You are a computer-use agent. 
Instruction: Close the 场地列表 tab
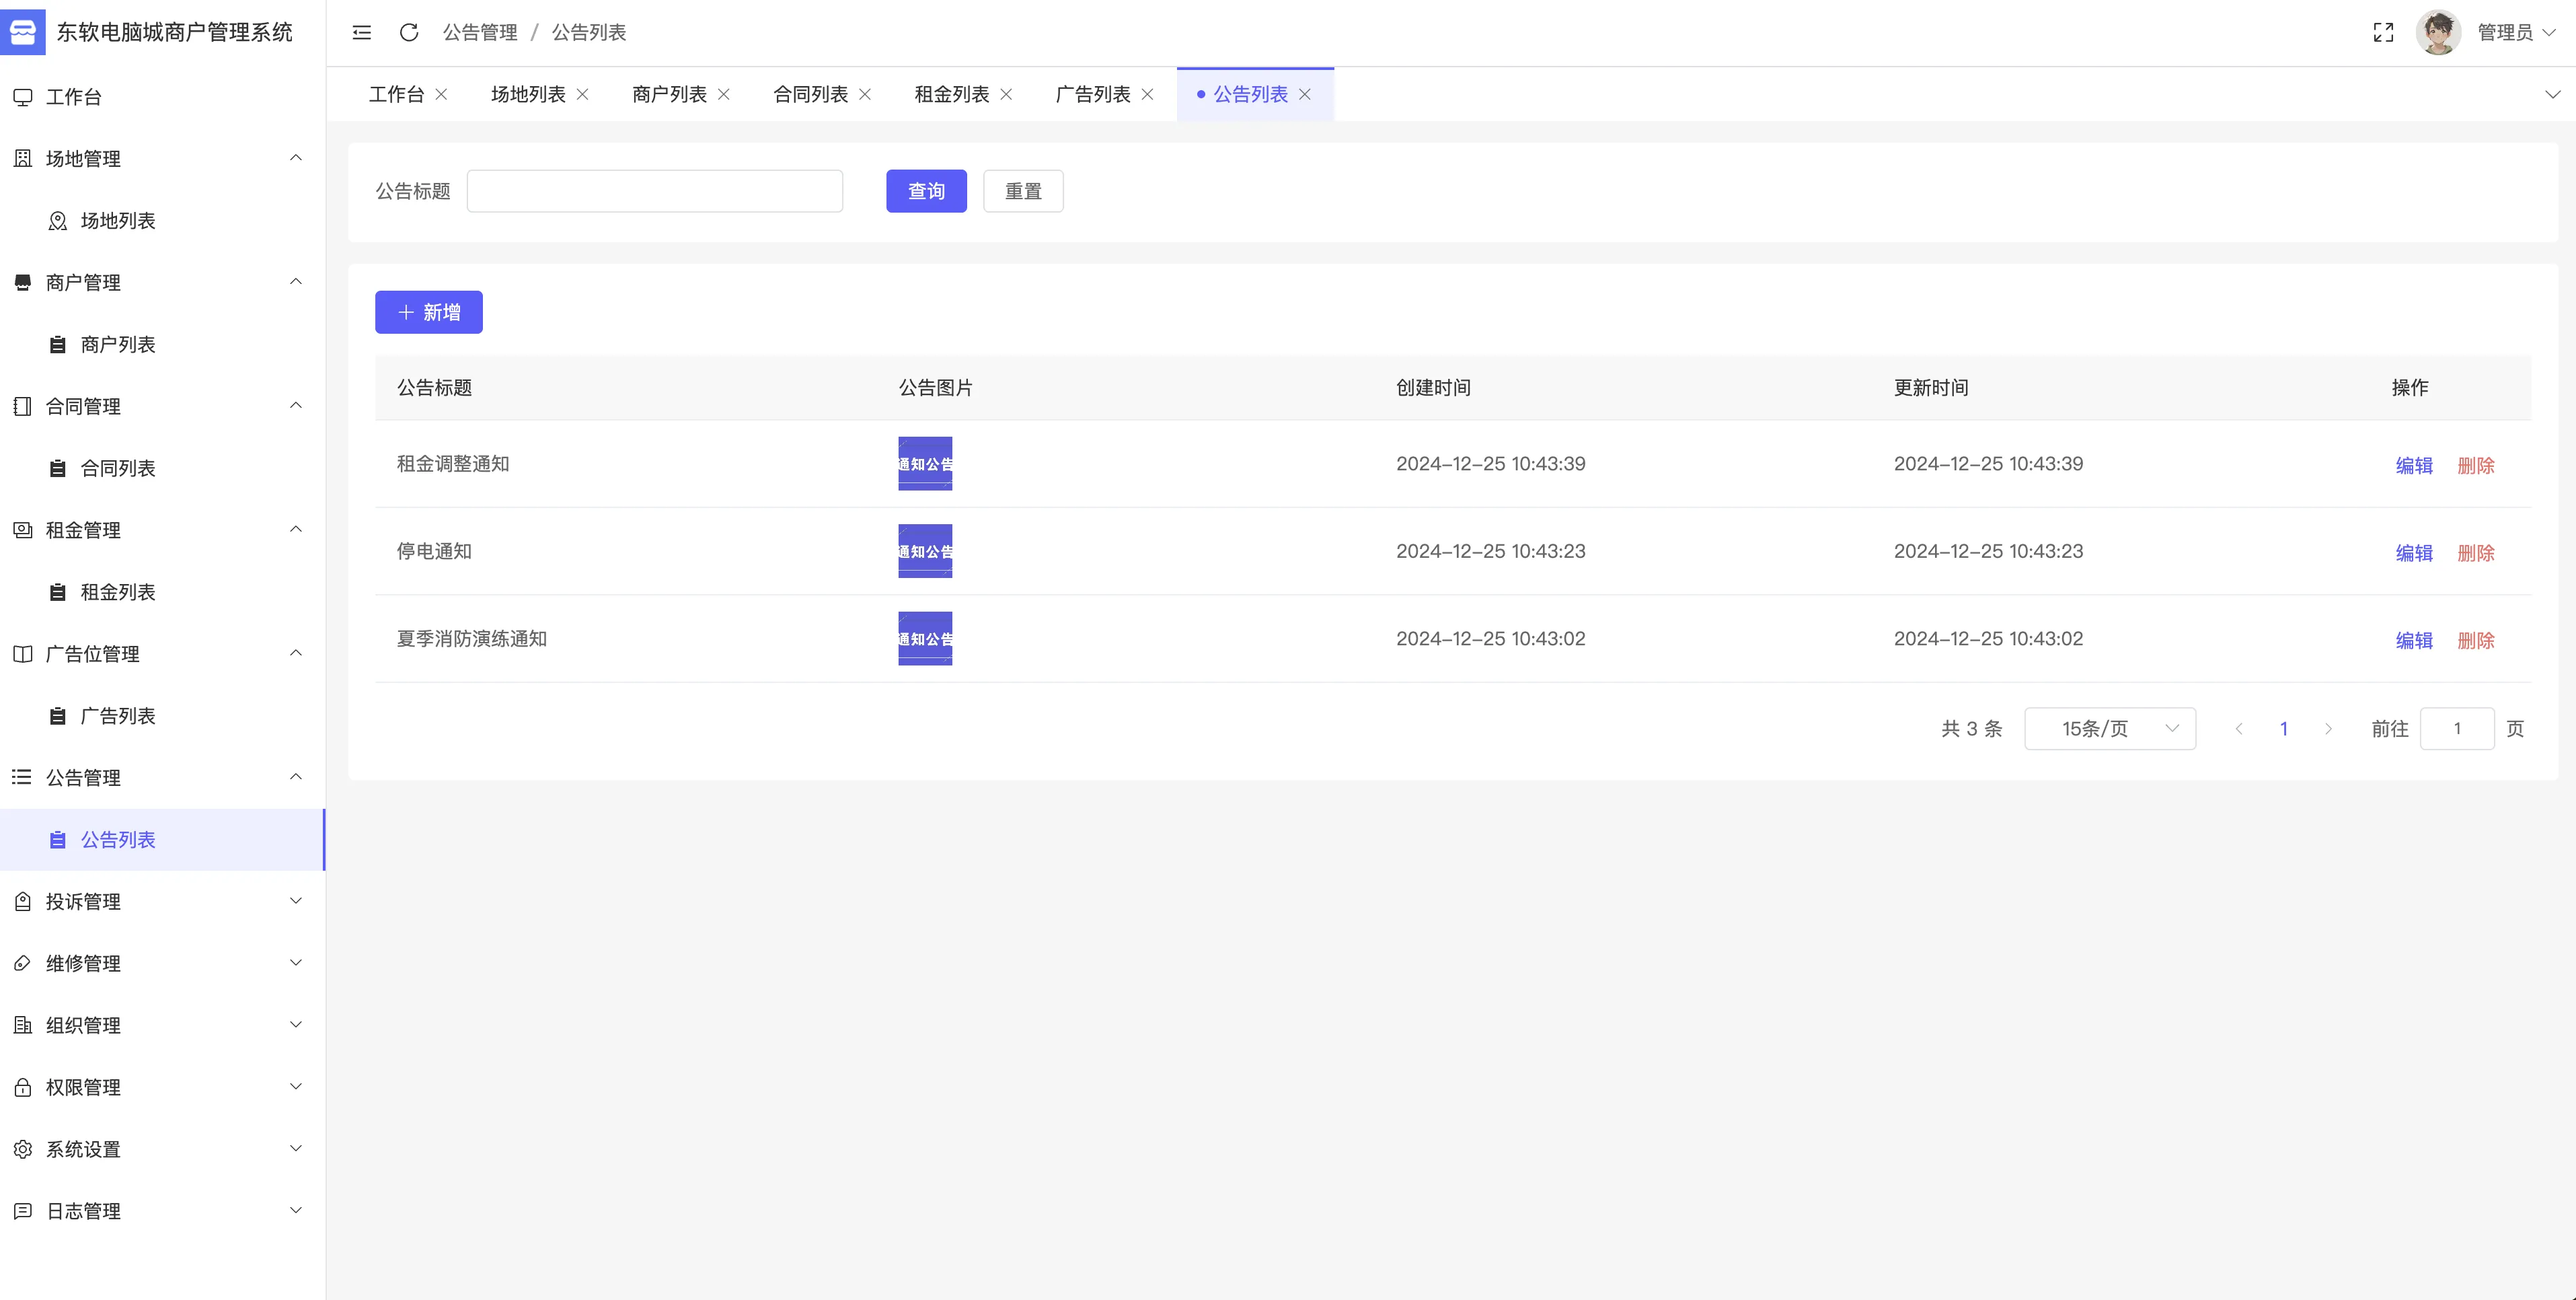583,94
